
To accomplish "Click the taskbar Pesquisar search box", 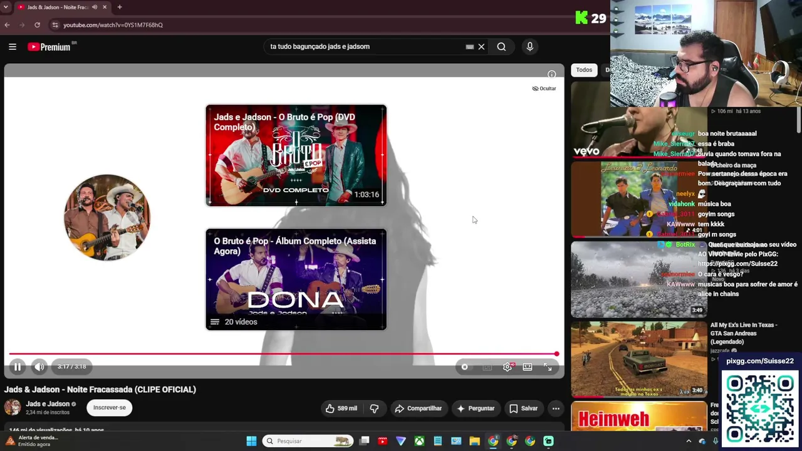I will (x=307, y=441).
